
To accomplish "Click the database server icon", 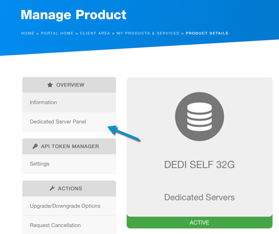I will [x=200, y=117].
